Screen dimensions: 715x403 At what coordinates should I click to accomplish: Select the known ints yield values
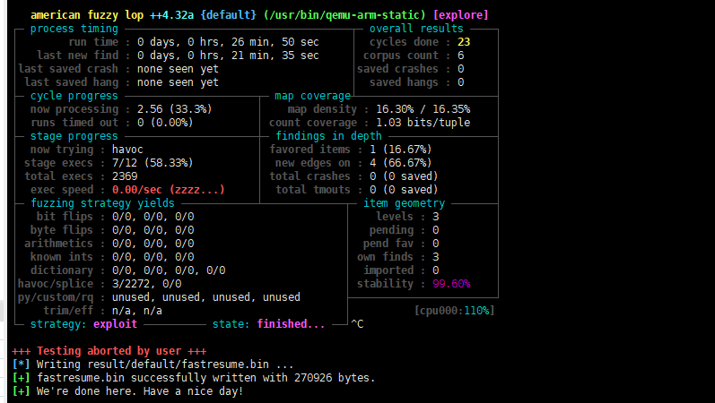(153, 257)
